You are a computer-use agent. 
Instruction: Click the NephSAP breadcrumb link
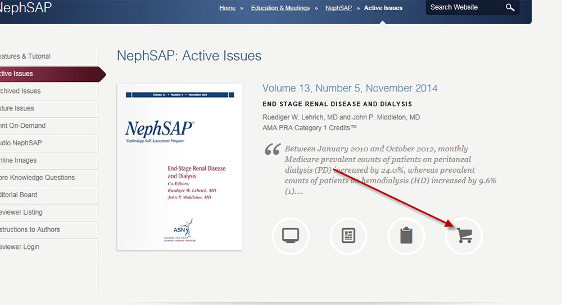[x=338, y=8]
